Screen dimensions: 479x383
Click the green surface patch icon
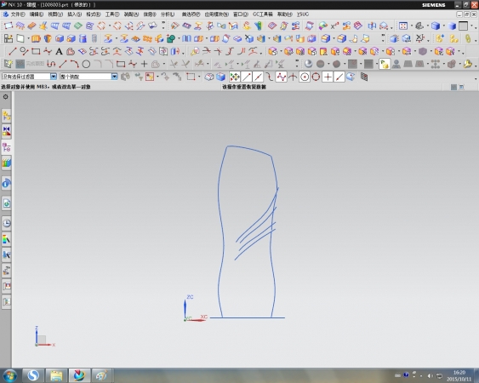click(78, 26)
